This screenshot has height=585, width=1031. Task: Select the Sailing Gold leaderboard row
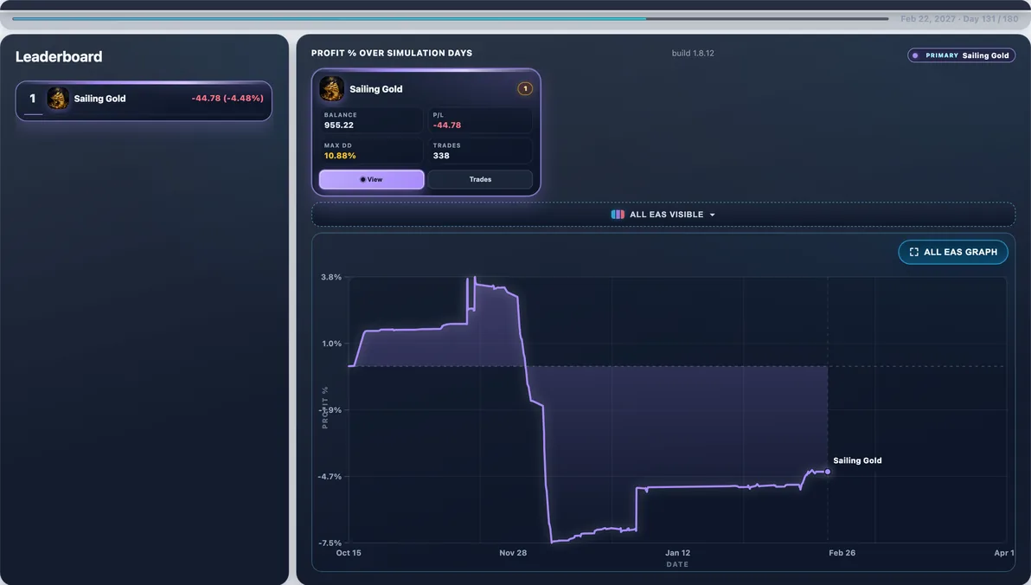pos(144,100)
